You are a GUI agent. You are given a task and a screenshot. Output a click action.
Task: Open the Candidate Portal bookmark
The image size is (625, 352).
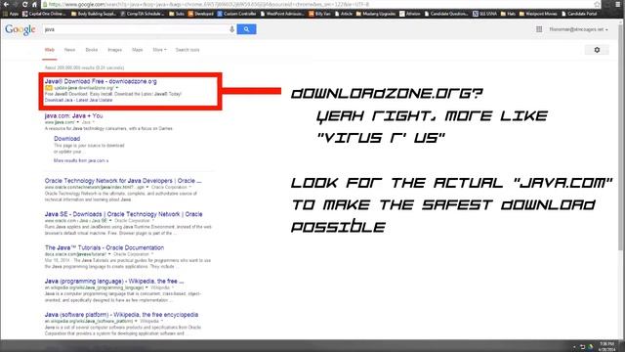[x=579, y=14]
